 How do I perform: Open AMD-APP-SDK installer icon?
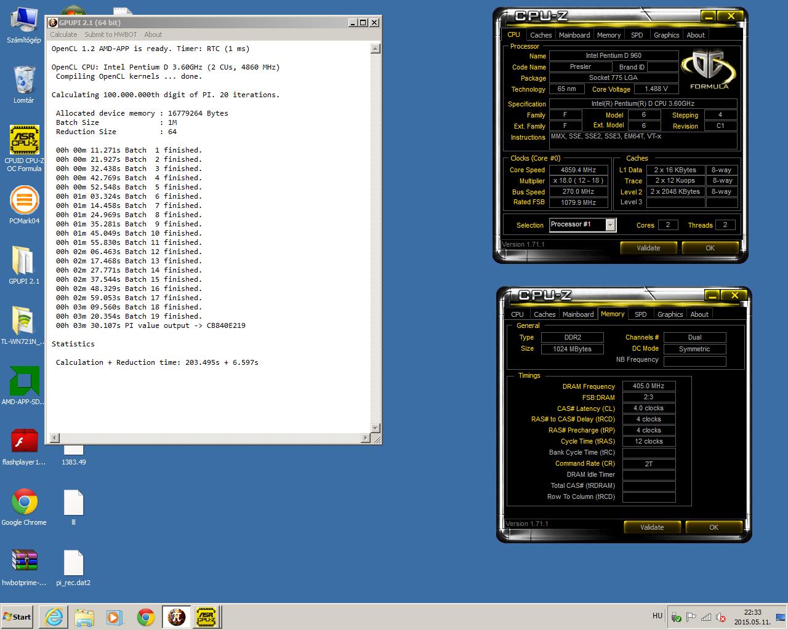click(24, 386)
